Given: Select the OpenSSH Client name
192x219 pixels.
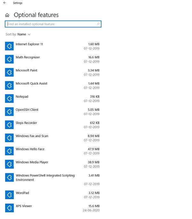Looking at the screenshot, I should pos(27,110).
